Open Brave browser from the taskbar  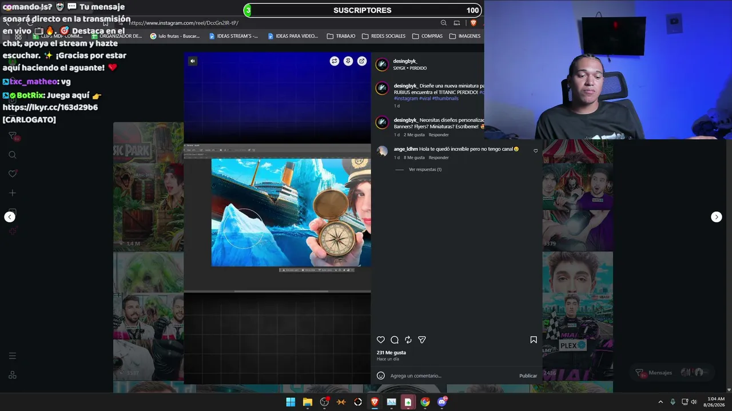(x=375, y=402)
